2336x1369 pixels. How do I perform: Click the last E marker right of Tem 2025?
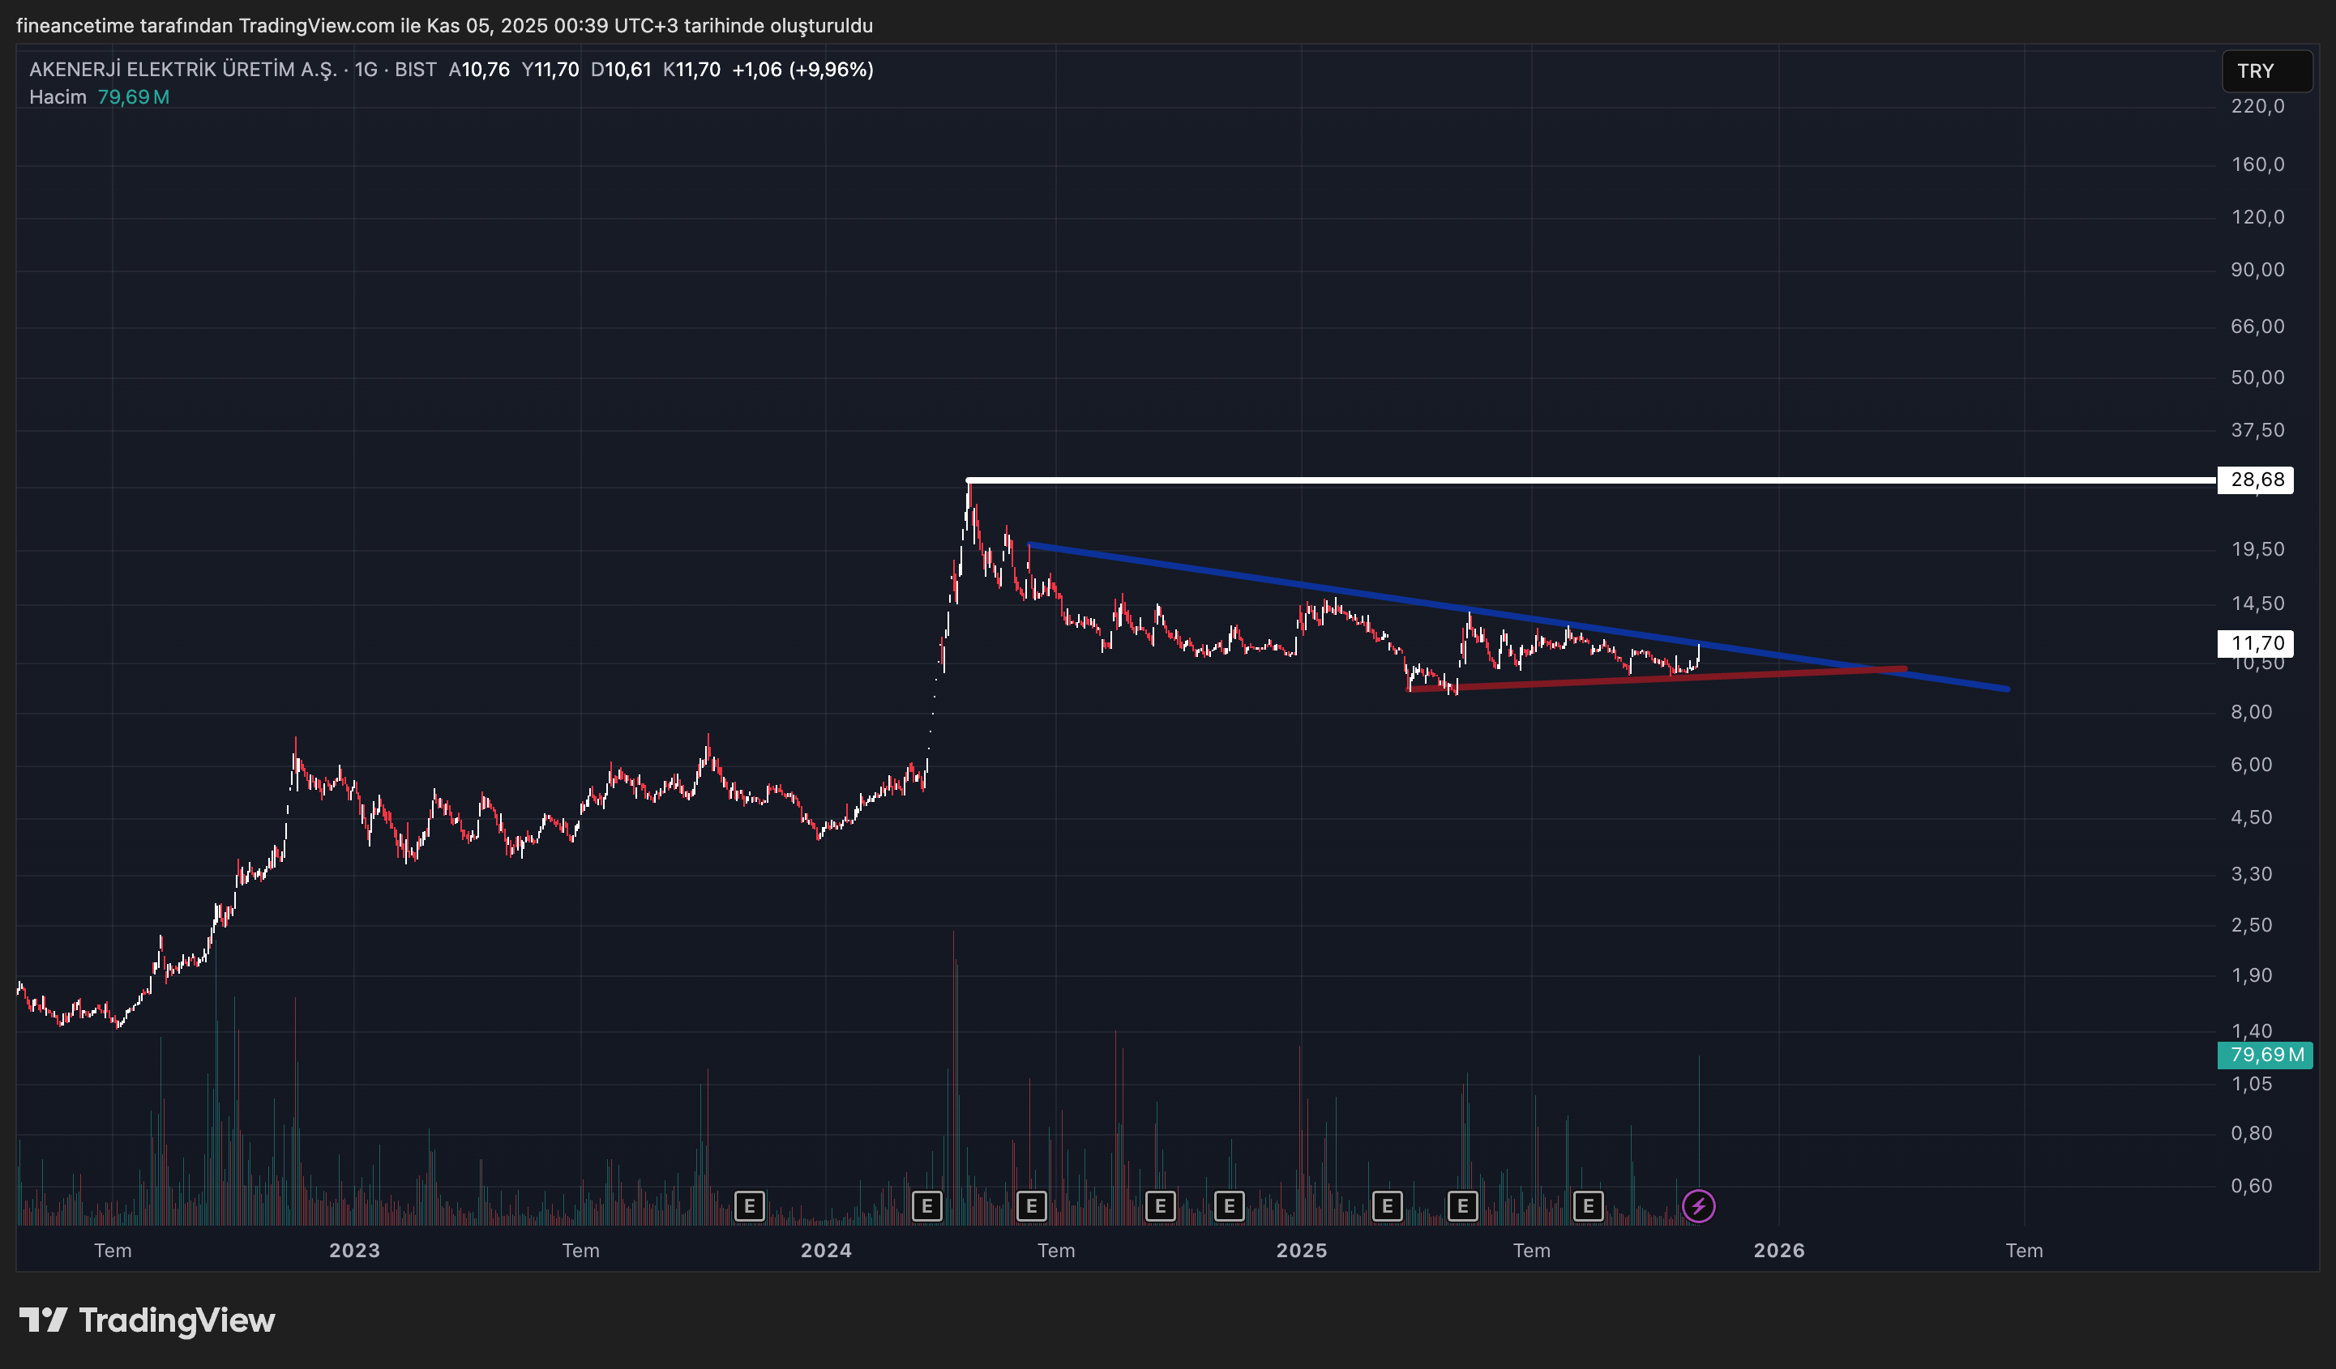pos(1588,1206)
